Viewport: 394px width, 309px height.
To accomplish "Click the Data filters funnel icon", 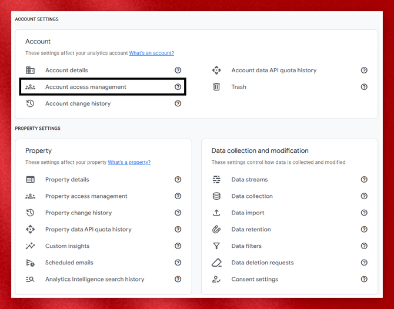I will tap(216, 246).
